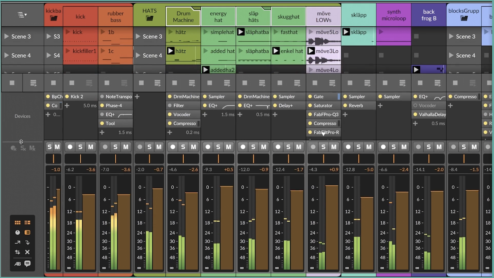
Task: Click the orange split-list icon beside the grid icon
Action: pos(28,222)
